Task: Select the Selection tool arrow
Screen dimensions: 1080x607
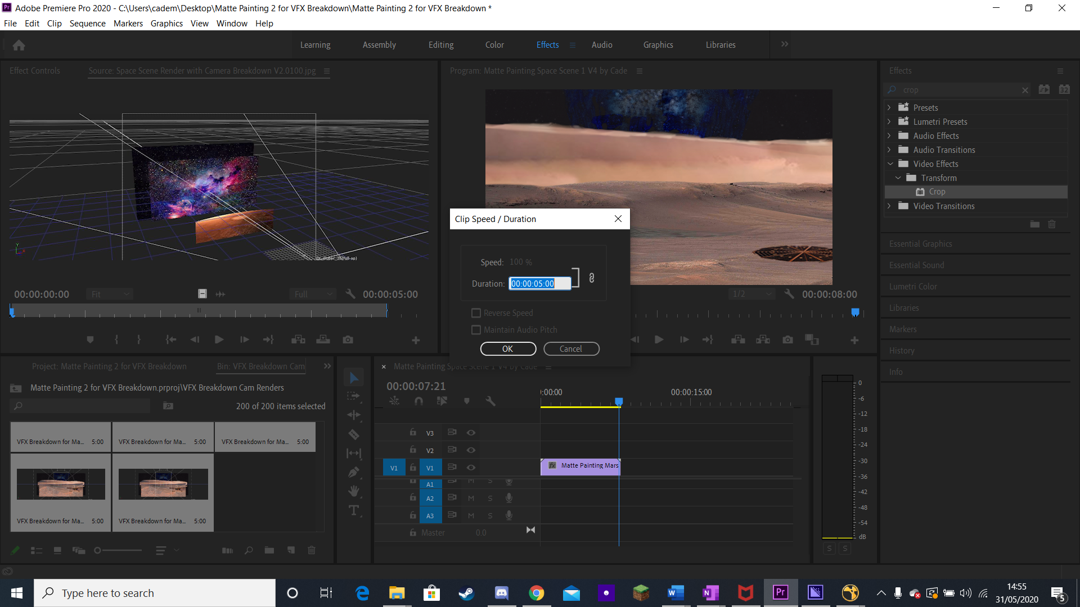Action: (x=354, y=378)
